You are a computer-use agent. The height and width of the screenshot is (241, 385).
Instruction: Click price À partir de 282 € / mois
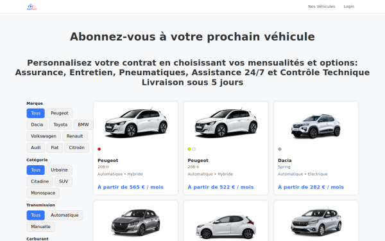(x=311, y=187)
